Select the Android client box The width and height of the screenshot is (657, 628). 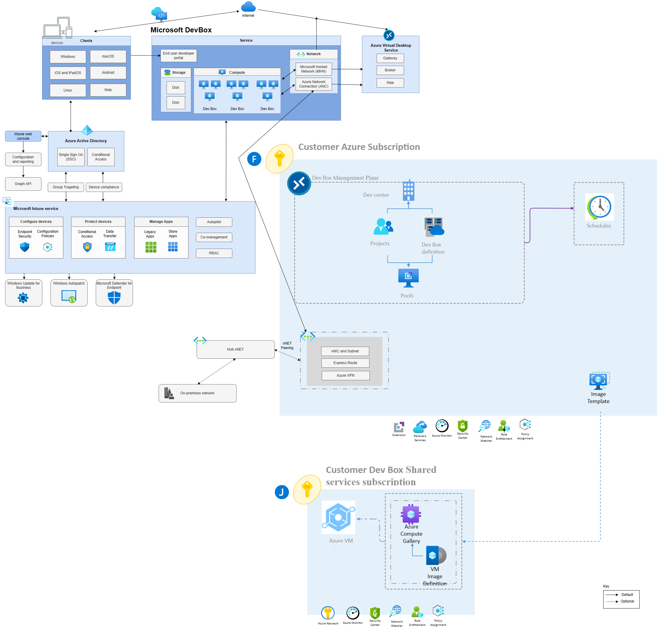(x=108, y=72)
